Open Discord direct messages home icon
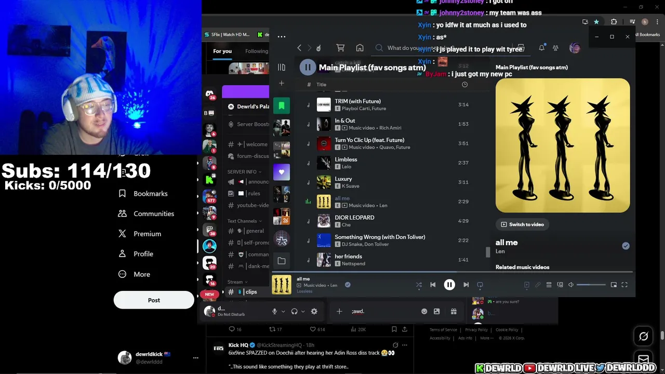Image resolution: width=665 pixels, height=374 pixels. [209, 95]
